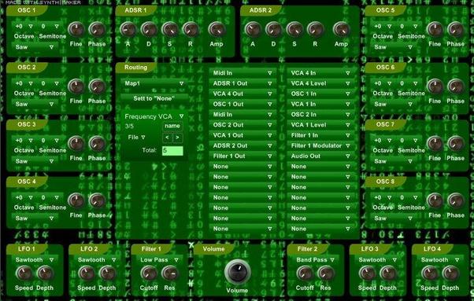The height and width of the screenshot is (301, 474).
Task: Open the OSC 1 waveform Saw dropdown
Action: 34,47
